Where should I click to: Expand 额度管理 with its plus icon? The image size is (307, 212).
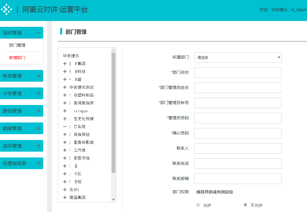tap(38, 128)
